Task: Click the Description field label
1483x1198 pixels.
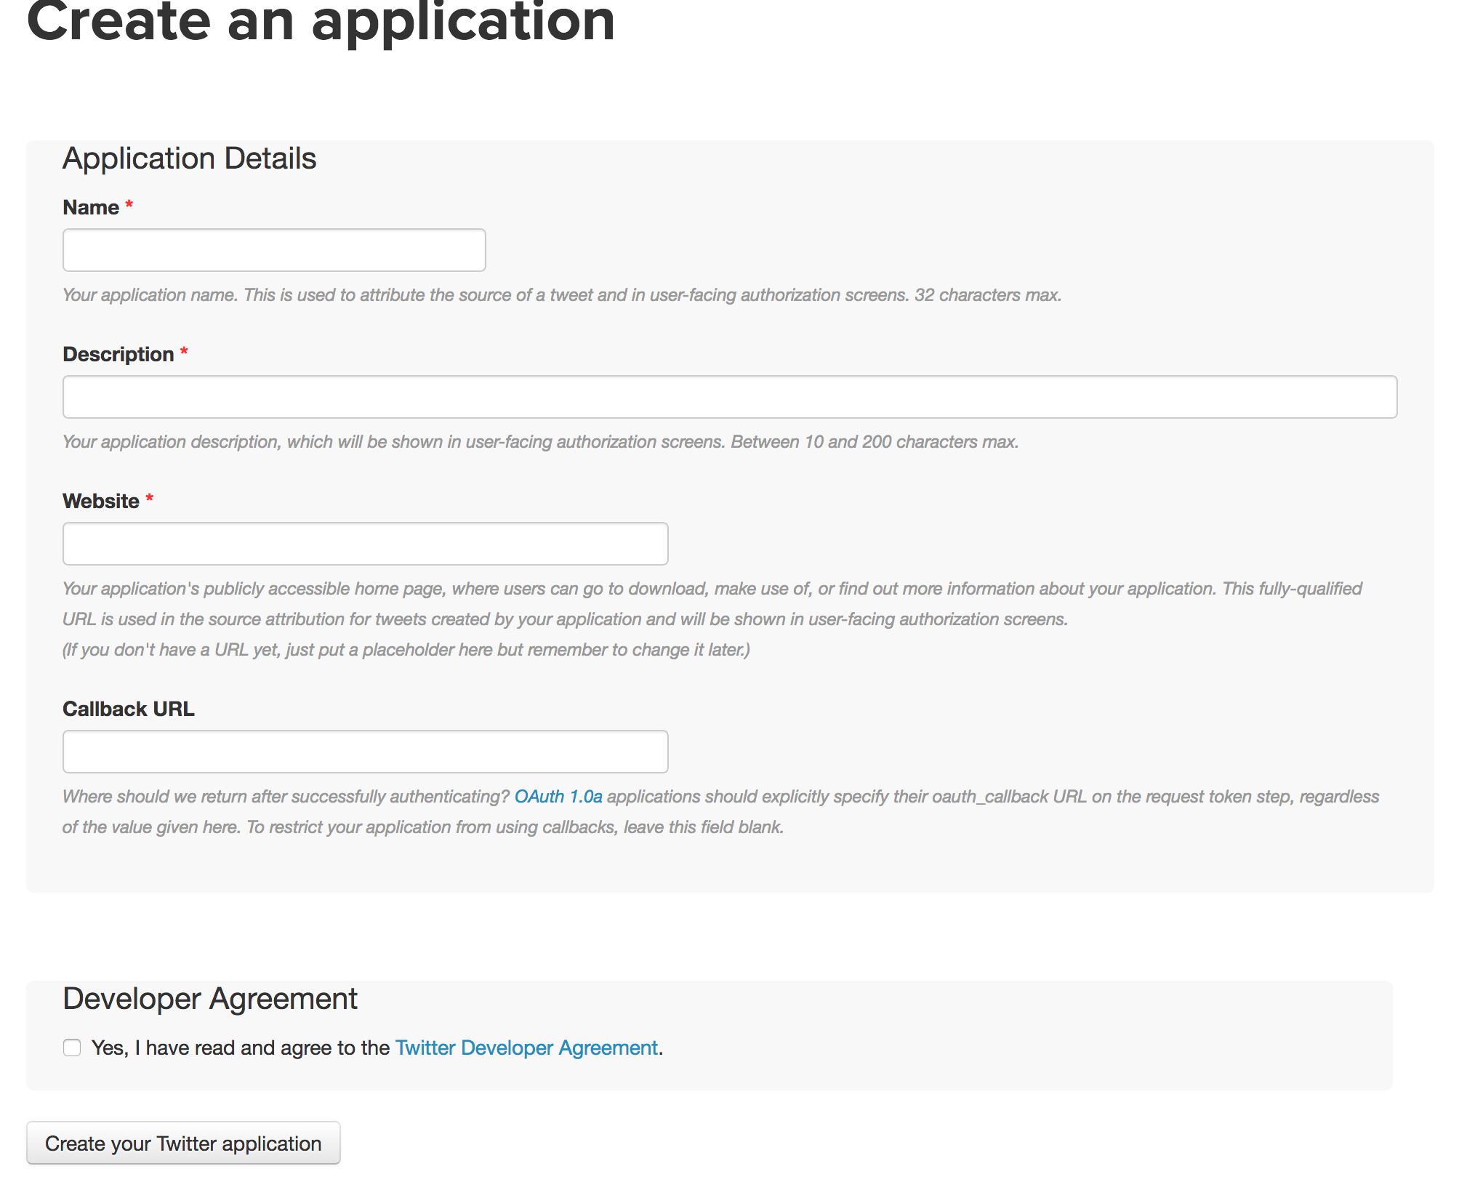Action: click(x=118, y=354)
